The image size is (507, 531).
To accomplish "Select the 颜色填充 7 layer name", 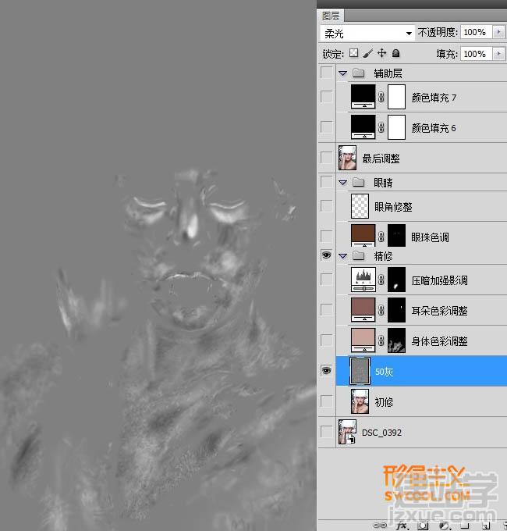I will tap(434, 98).
